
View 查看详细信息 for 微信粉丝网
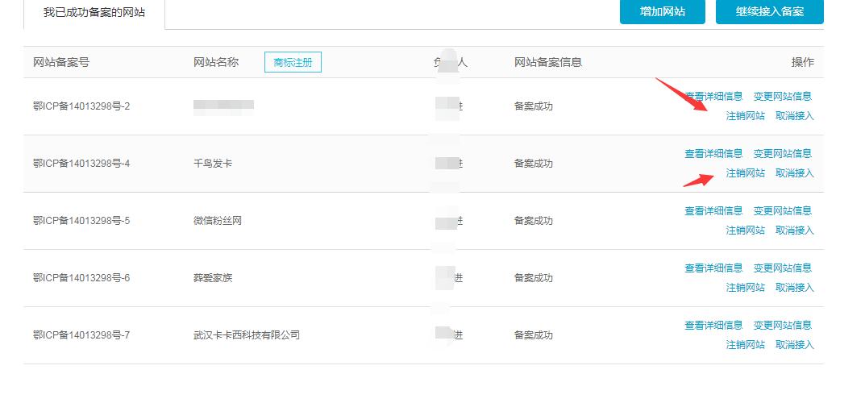click(x=713, y=211)
